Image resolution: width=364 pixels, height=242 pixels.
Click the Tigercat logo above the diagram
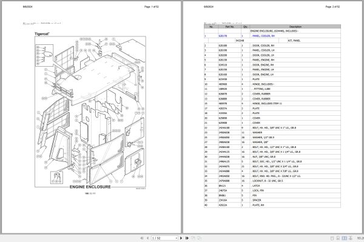coord(42,34)
